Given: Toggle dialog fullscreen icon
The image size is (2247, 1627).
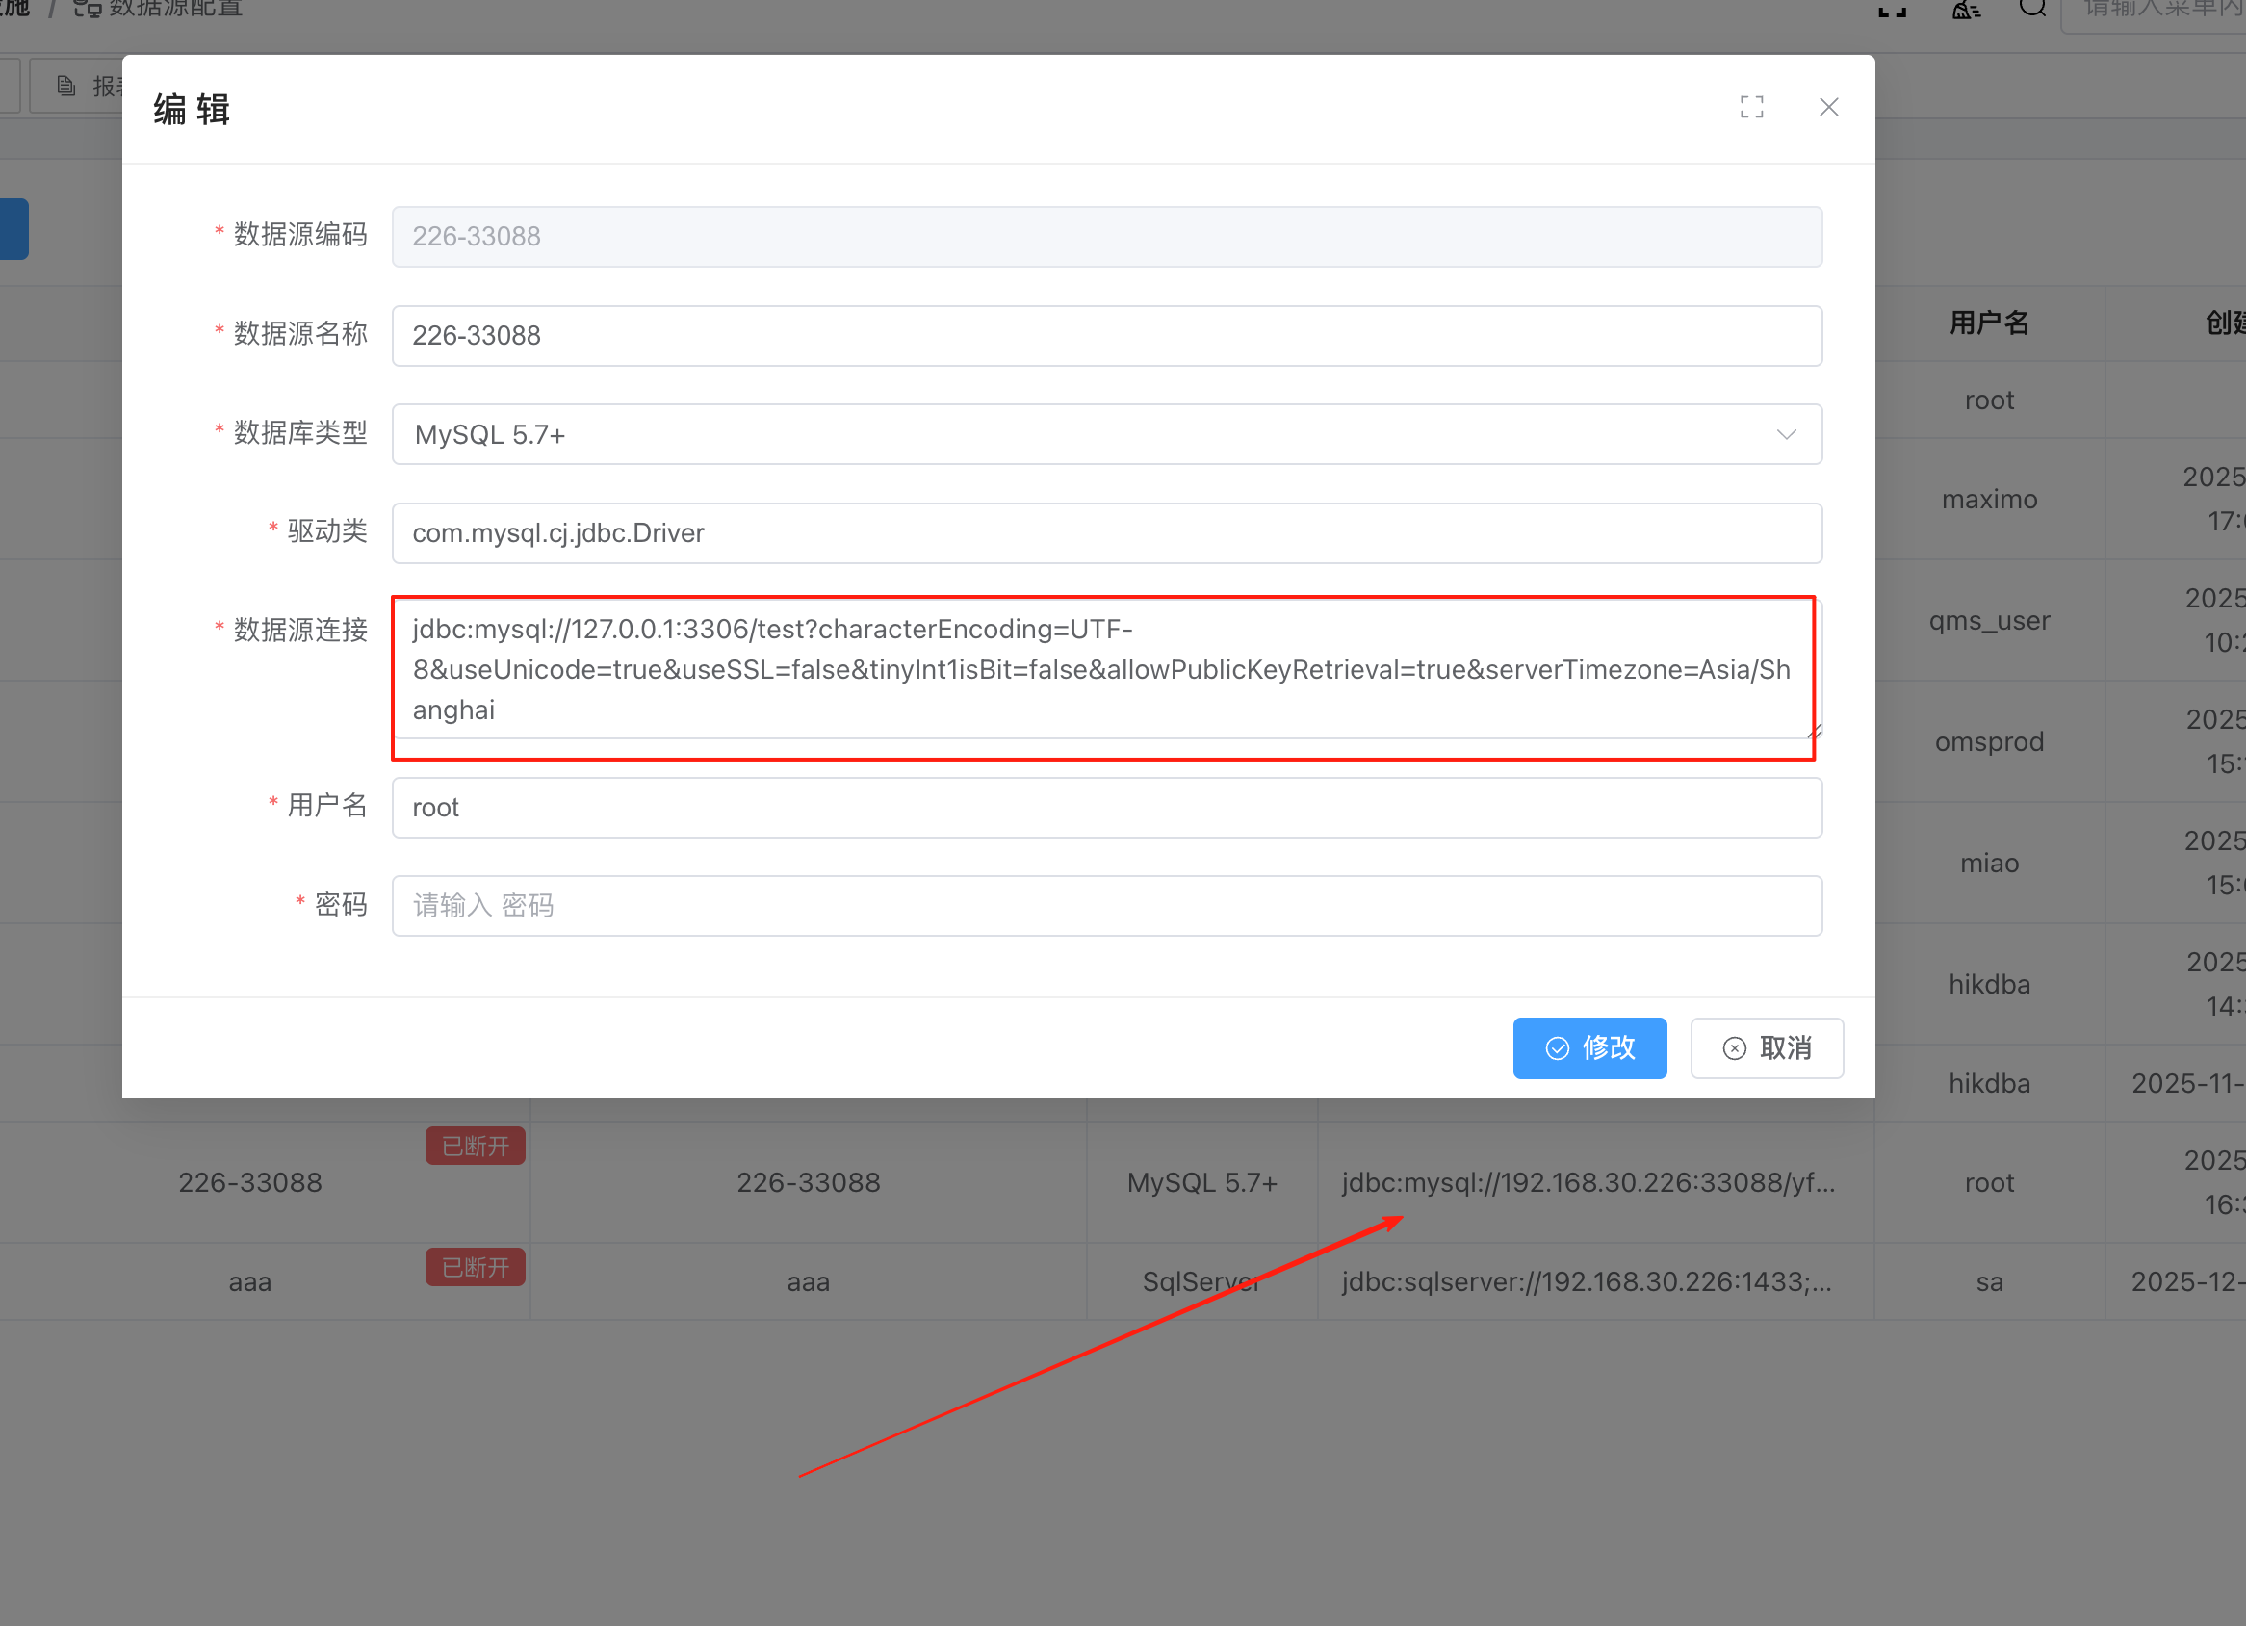Looking at the screenshot, I should tap(1750, 107).
